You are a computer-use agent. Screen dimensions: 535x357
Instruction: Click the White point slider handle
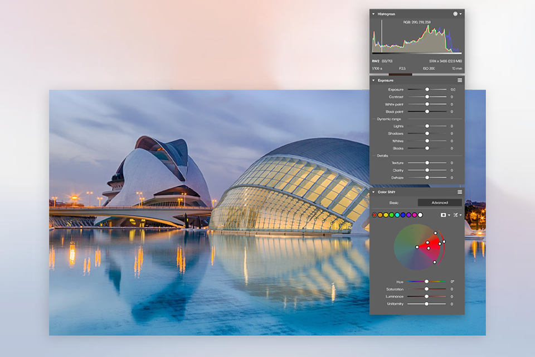coord(427,104)
